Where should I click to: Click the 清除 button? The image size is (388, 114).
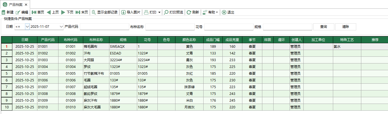[346, 27]
